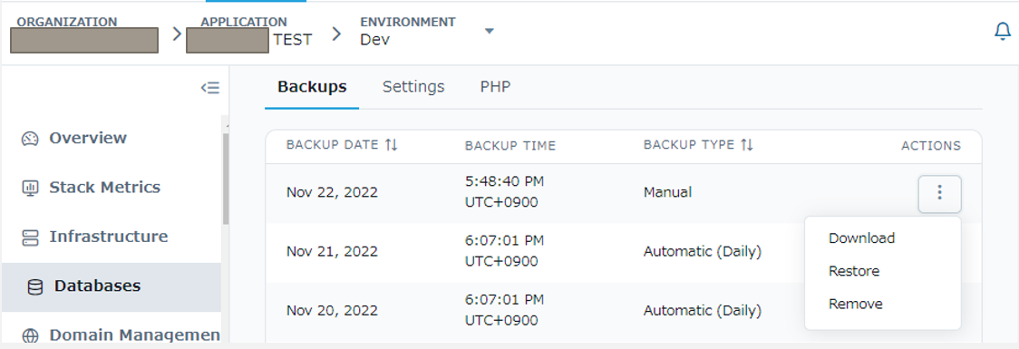This screenshot has height=349, width=1019.
Task: Click Automatic (Daily) in Nov 20 row
Action: point(702,310)
